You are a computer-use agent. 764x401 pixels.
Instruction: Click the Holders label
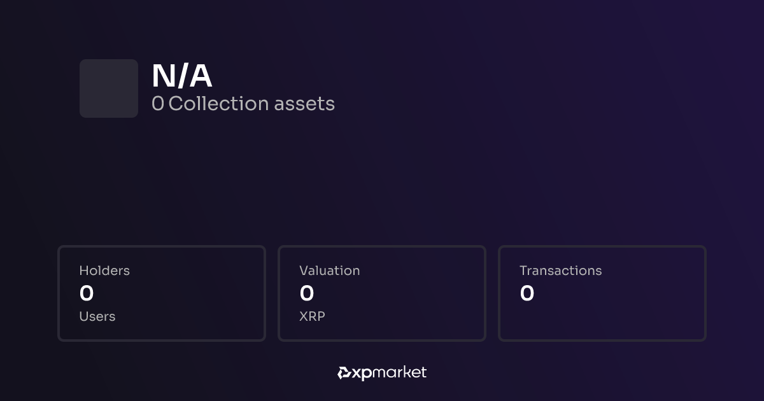point(104,271)
